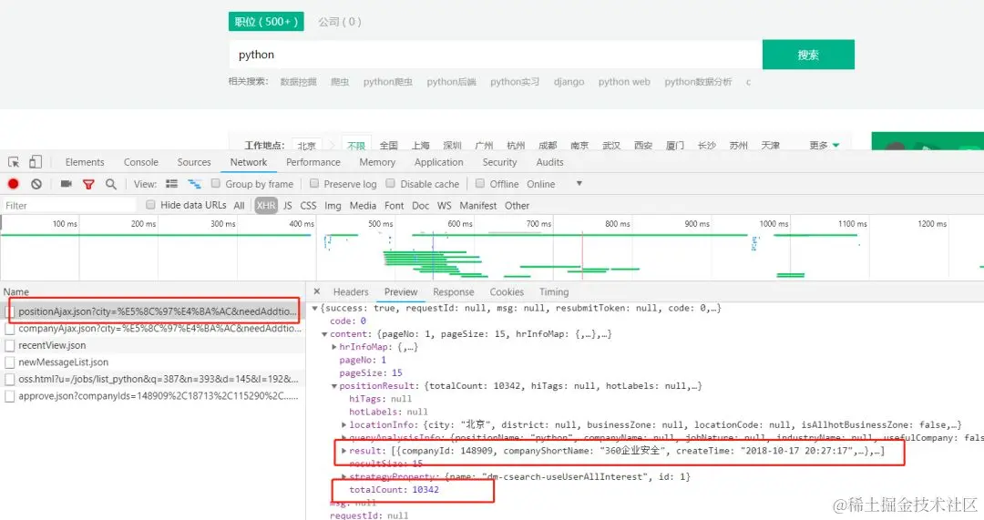This screenshot has width=984, height=520.
Task: Select approve.json request row
Action: coord(153,396)
